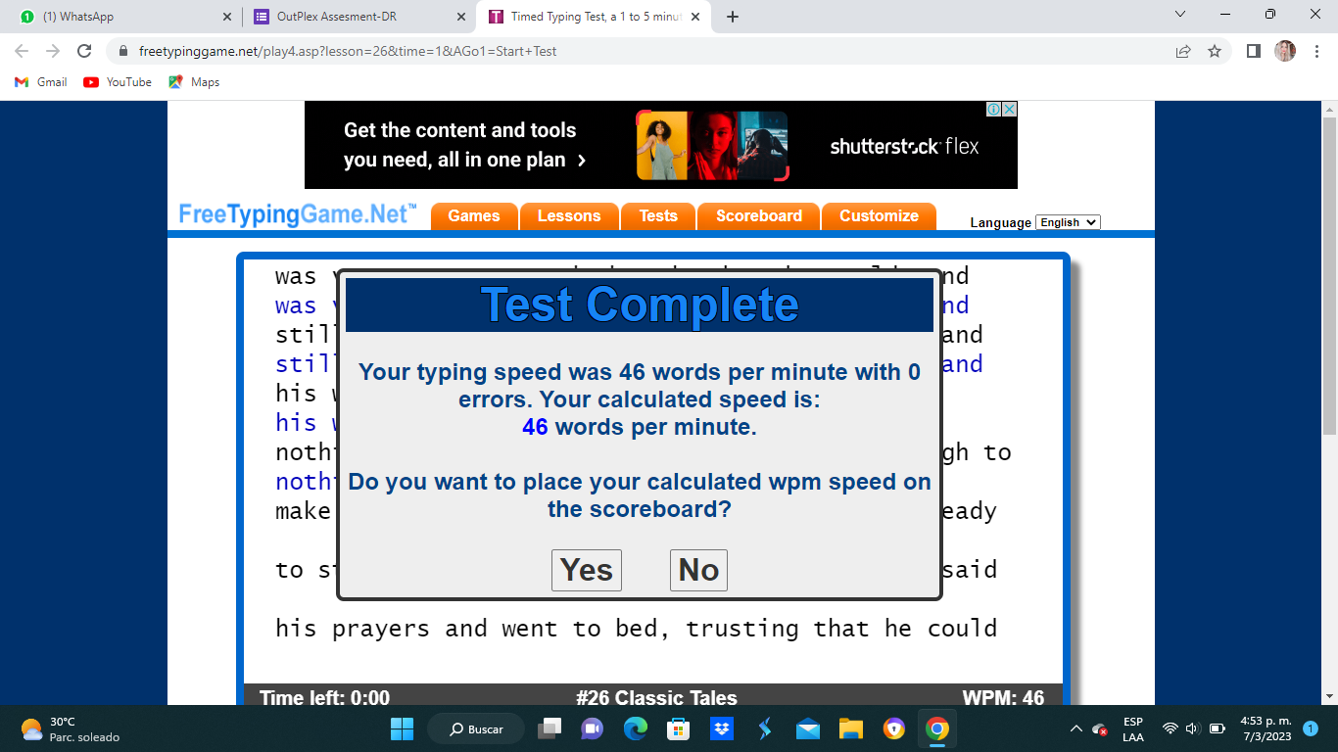The height and width of the screenshot is (752, 1338).
Task: Click Yes to post score on scoreboard
Action: 587,570
